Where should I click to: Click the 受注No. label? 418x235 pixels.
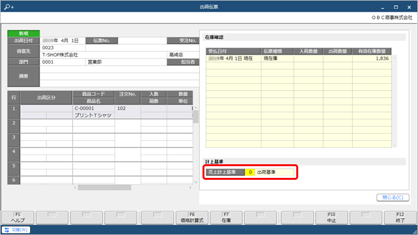(x=183, y=41)
